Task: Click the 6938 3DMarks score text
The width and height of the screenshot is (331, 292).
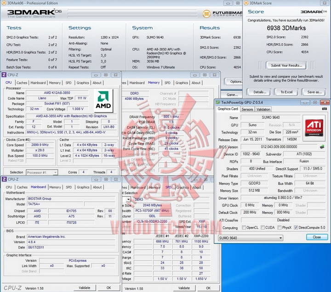Action: [x=286, y=28]
